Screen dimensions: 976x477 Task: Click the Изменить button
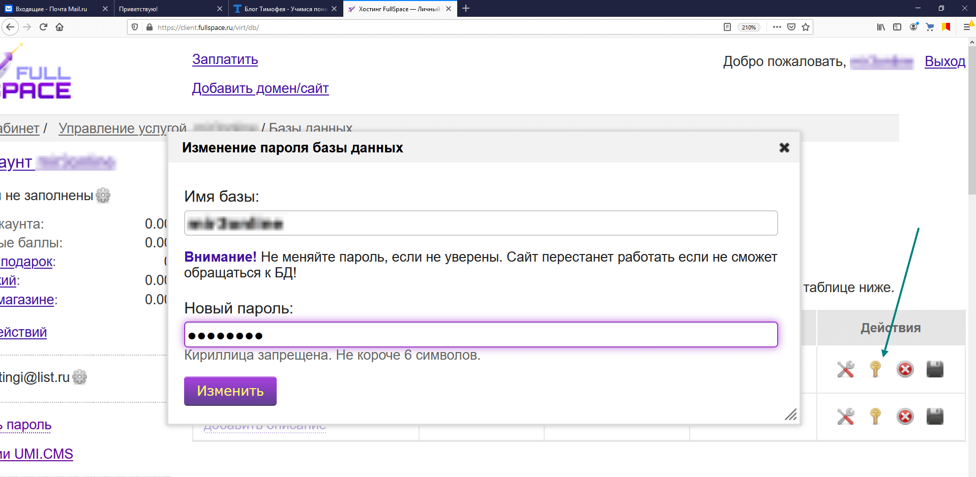230,391
